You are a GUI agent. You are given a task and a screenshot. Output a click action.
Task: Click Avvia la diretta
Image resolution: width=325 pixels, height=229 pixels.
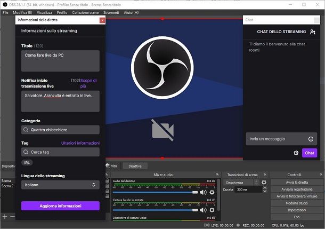tap(297, 182)
